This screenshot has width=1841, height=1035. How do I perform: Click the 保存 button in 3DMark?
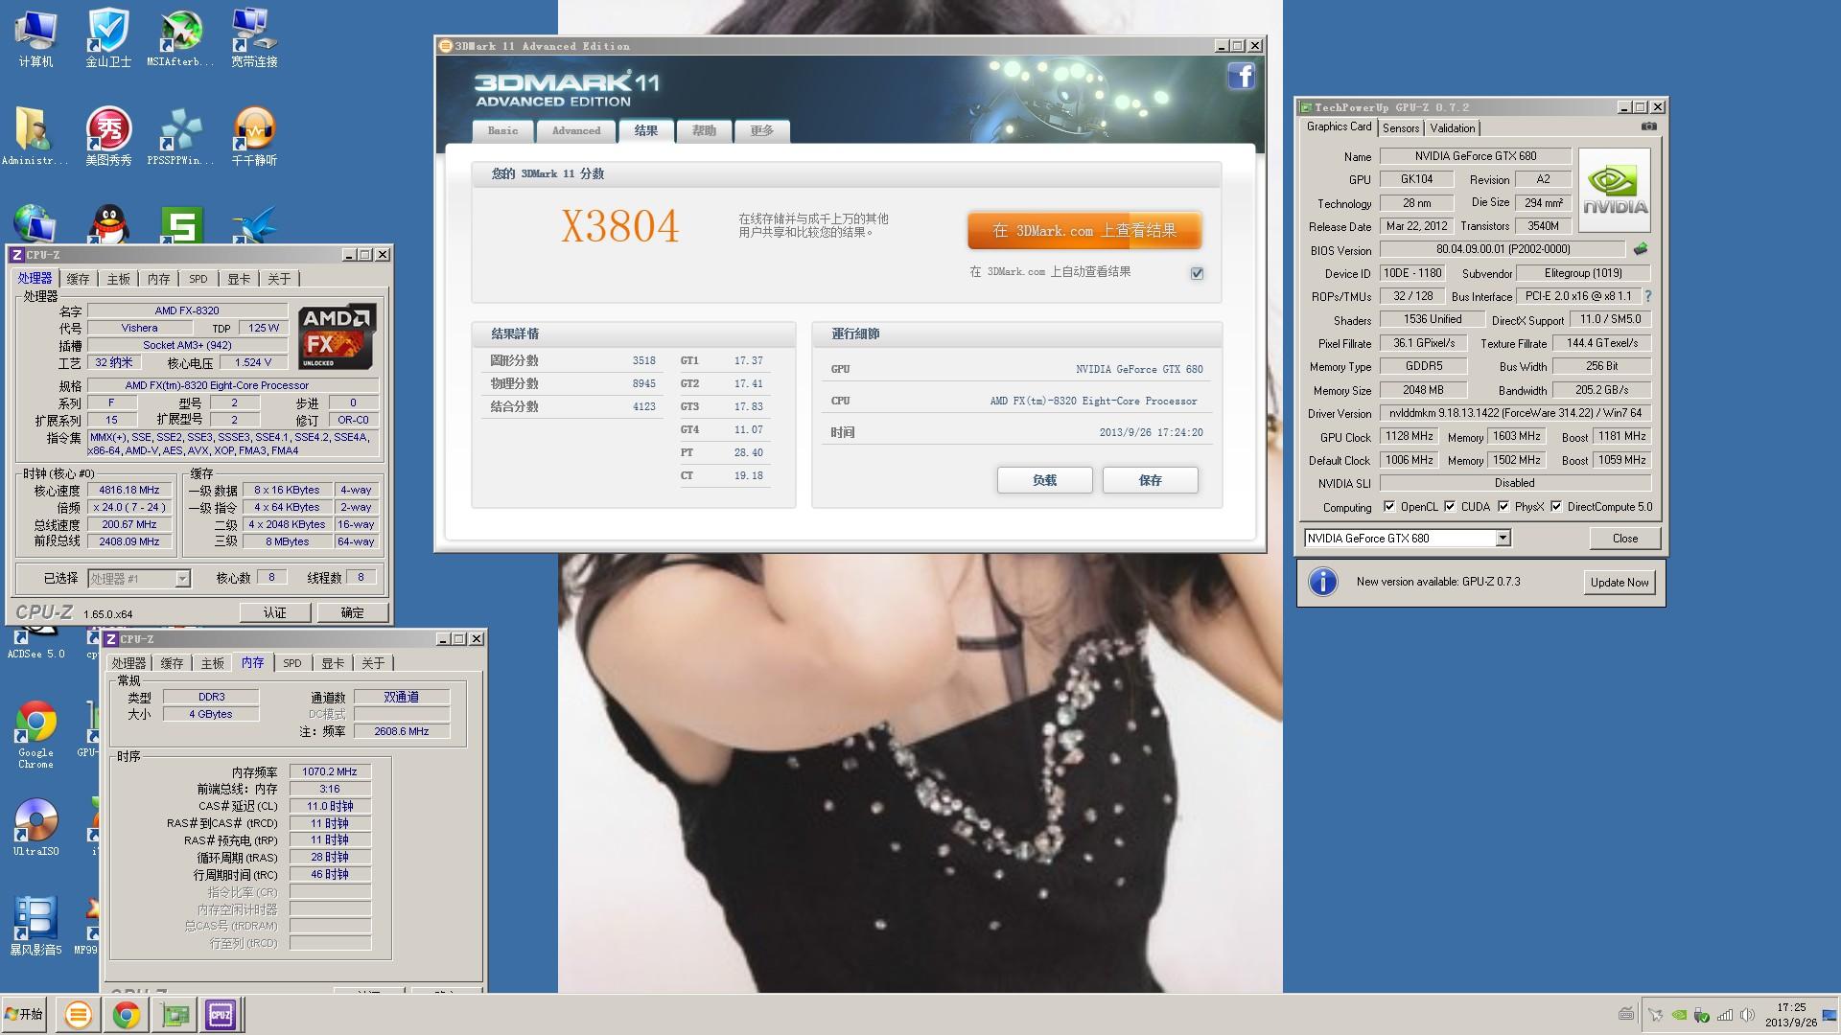click(1150, 480)
